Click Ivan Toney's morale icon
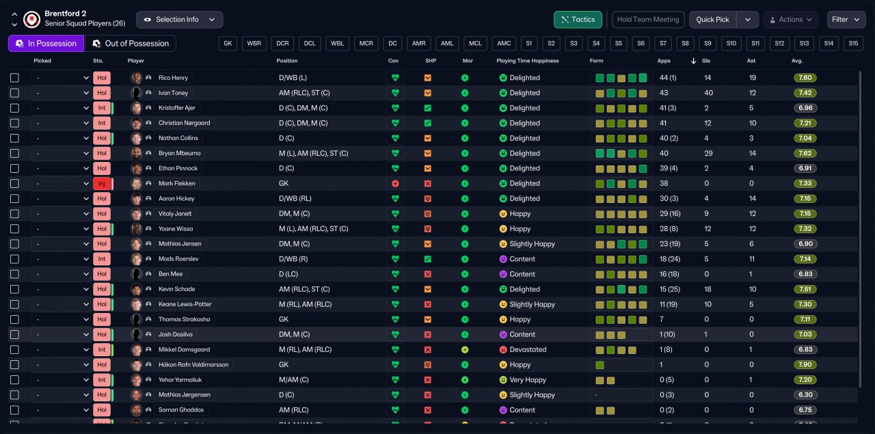Screen dimensions: 875x434 465,93
